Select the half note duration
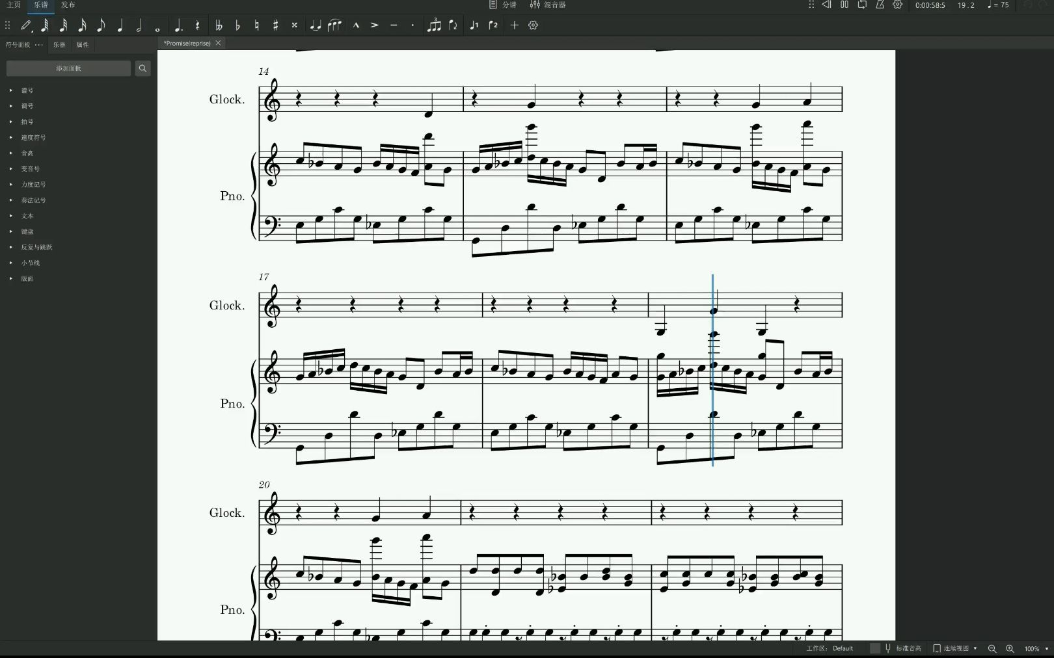The width and height of the screenshot is (1054, 658). pos(139,25)
